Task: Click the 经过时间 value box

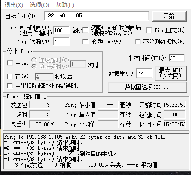Action: tap(174, 114)
